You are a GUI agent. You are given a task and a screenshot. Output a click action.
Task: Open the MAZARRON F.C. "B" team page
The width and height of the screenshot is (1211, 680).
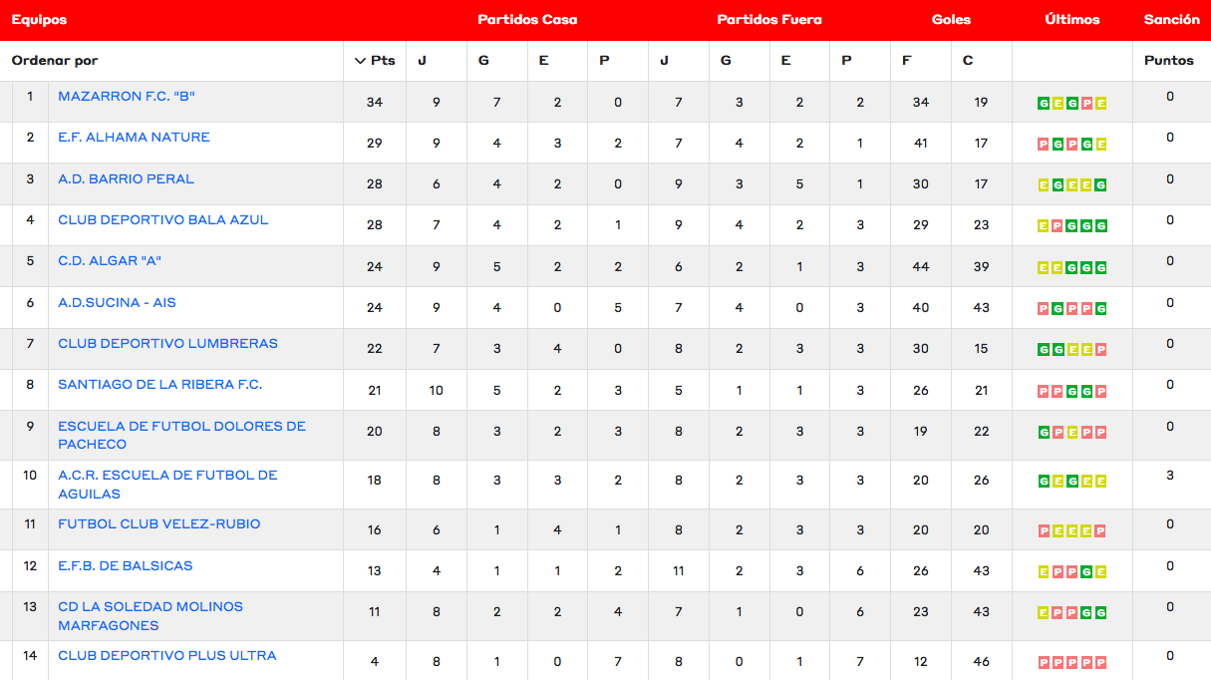pyautogui.click(x=127, y=97)
